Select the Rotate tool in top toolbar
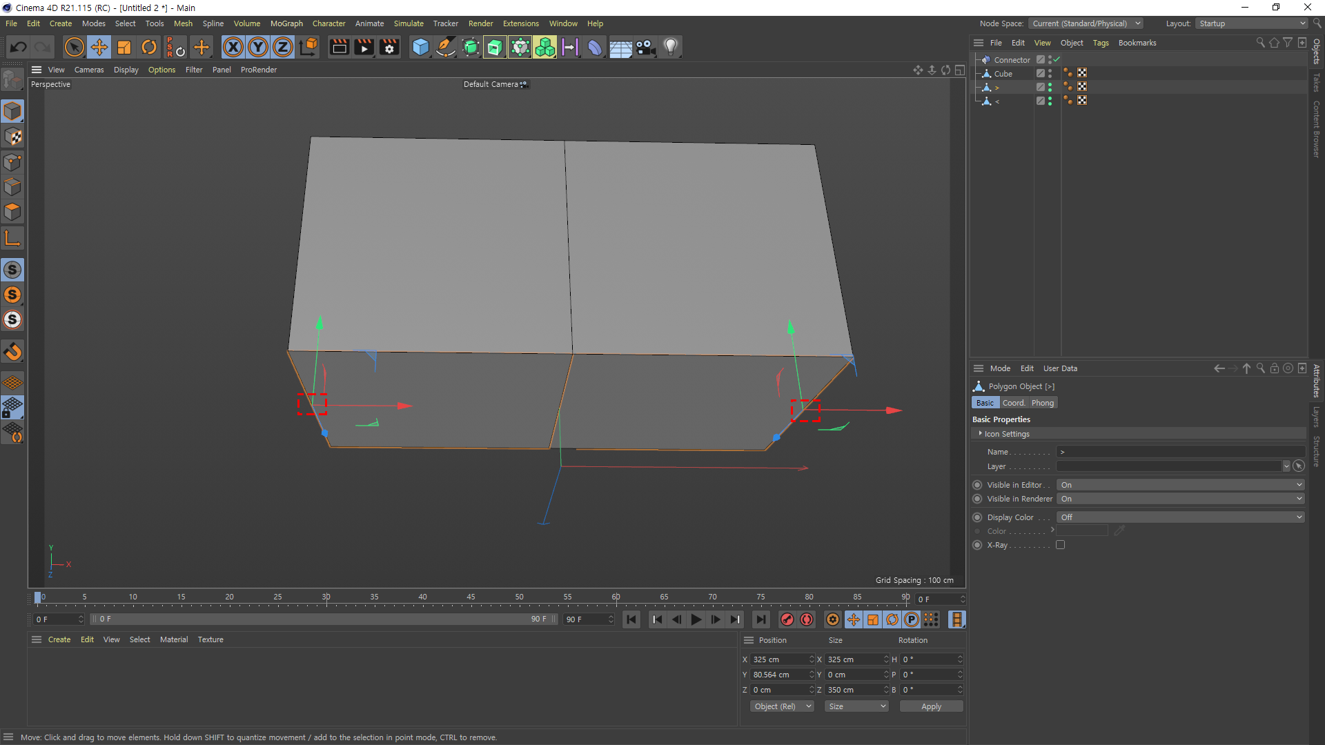This screenshot has height=745, width=1325. coord(149,47)
